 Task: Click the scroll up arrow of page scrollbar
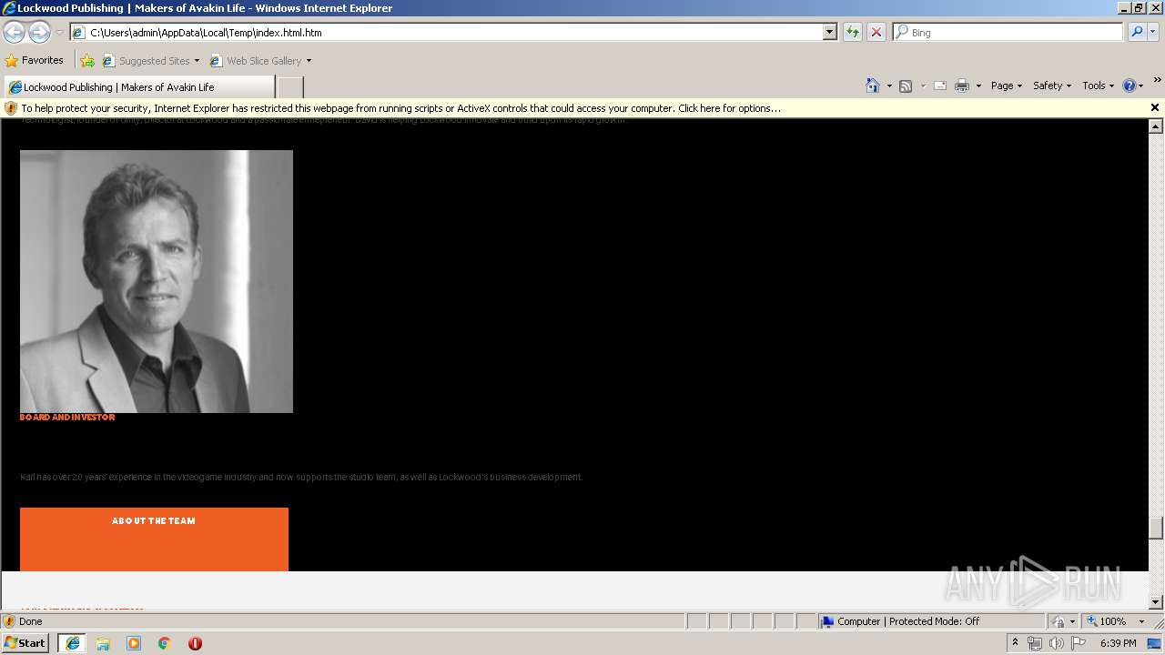(1156, 126)
